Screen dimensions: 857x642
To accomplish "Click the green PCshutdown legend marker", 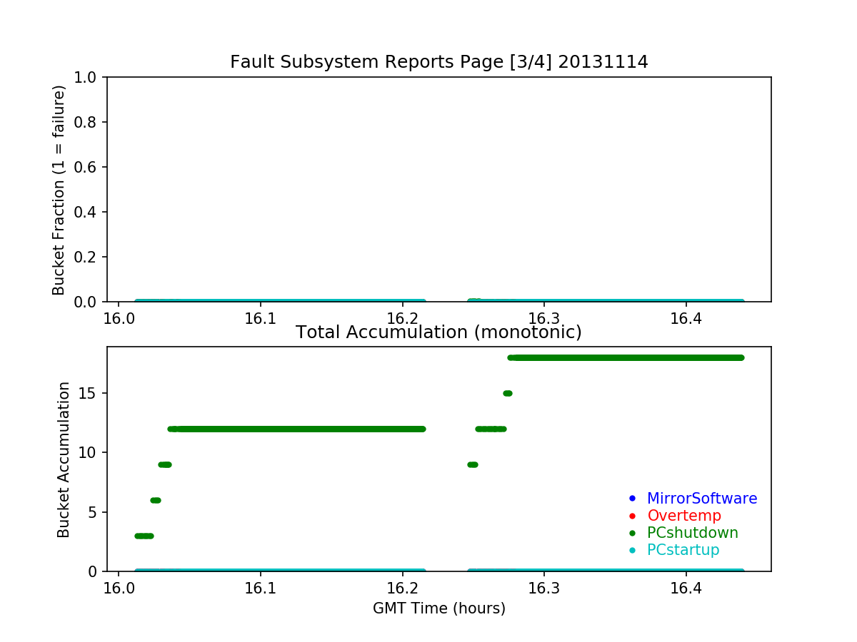I will point(631,532).
